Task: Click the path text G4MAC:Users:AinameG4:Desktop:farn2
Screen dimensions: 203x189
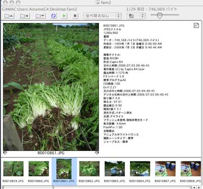Action: pos(40,9)
